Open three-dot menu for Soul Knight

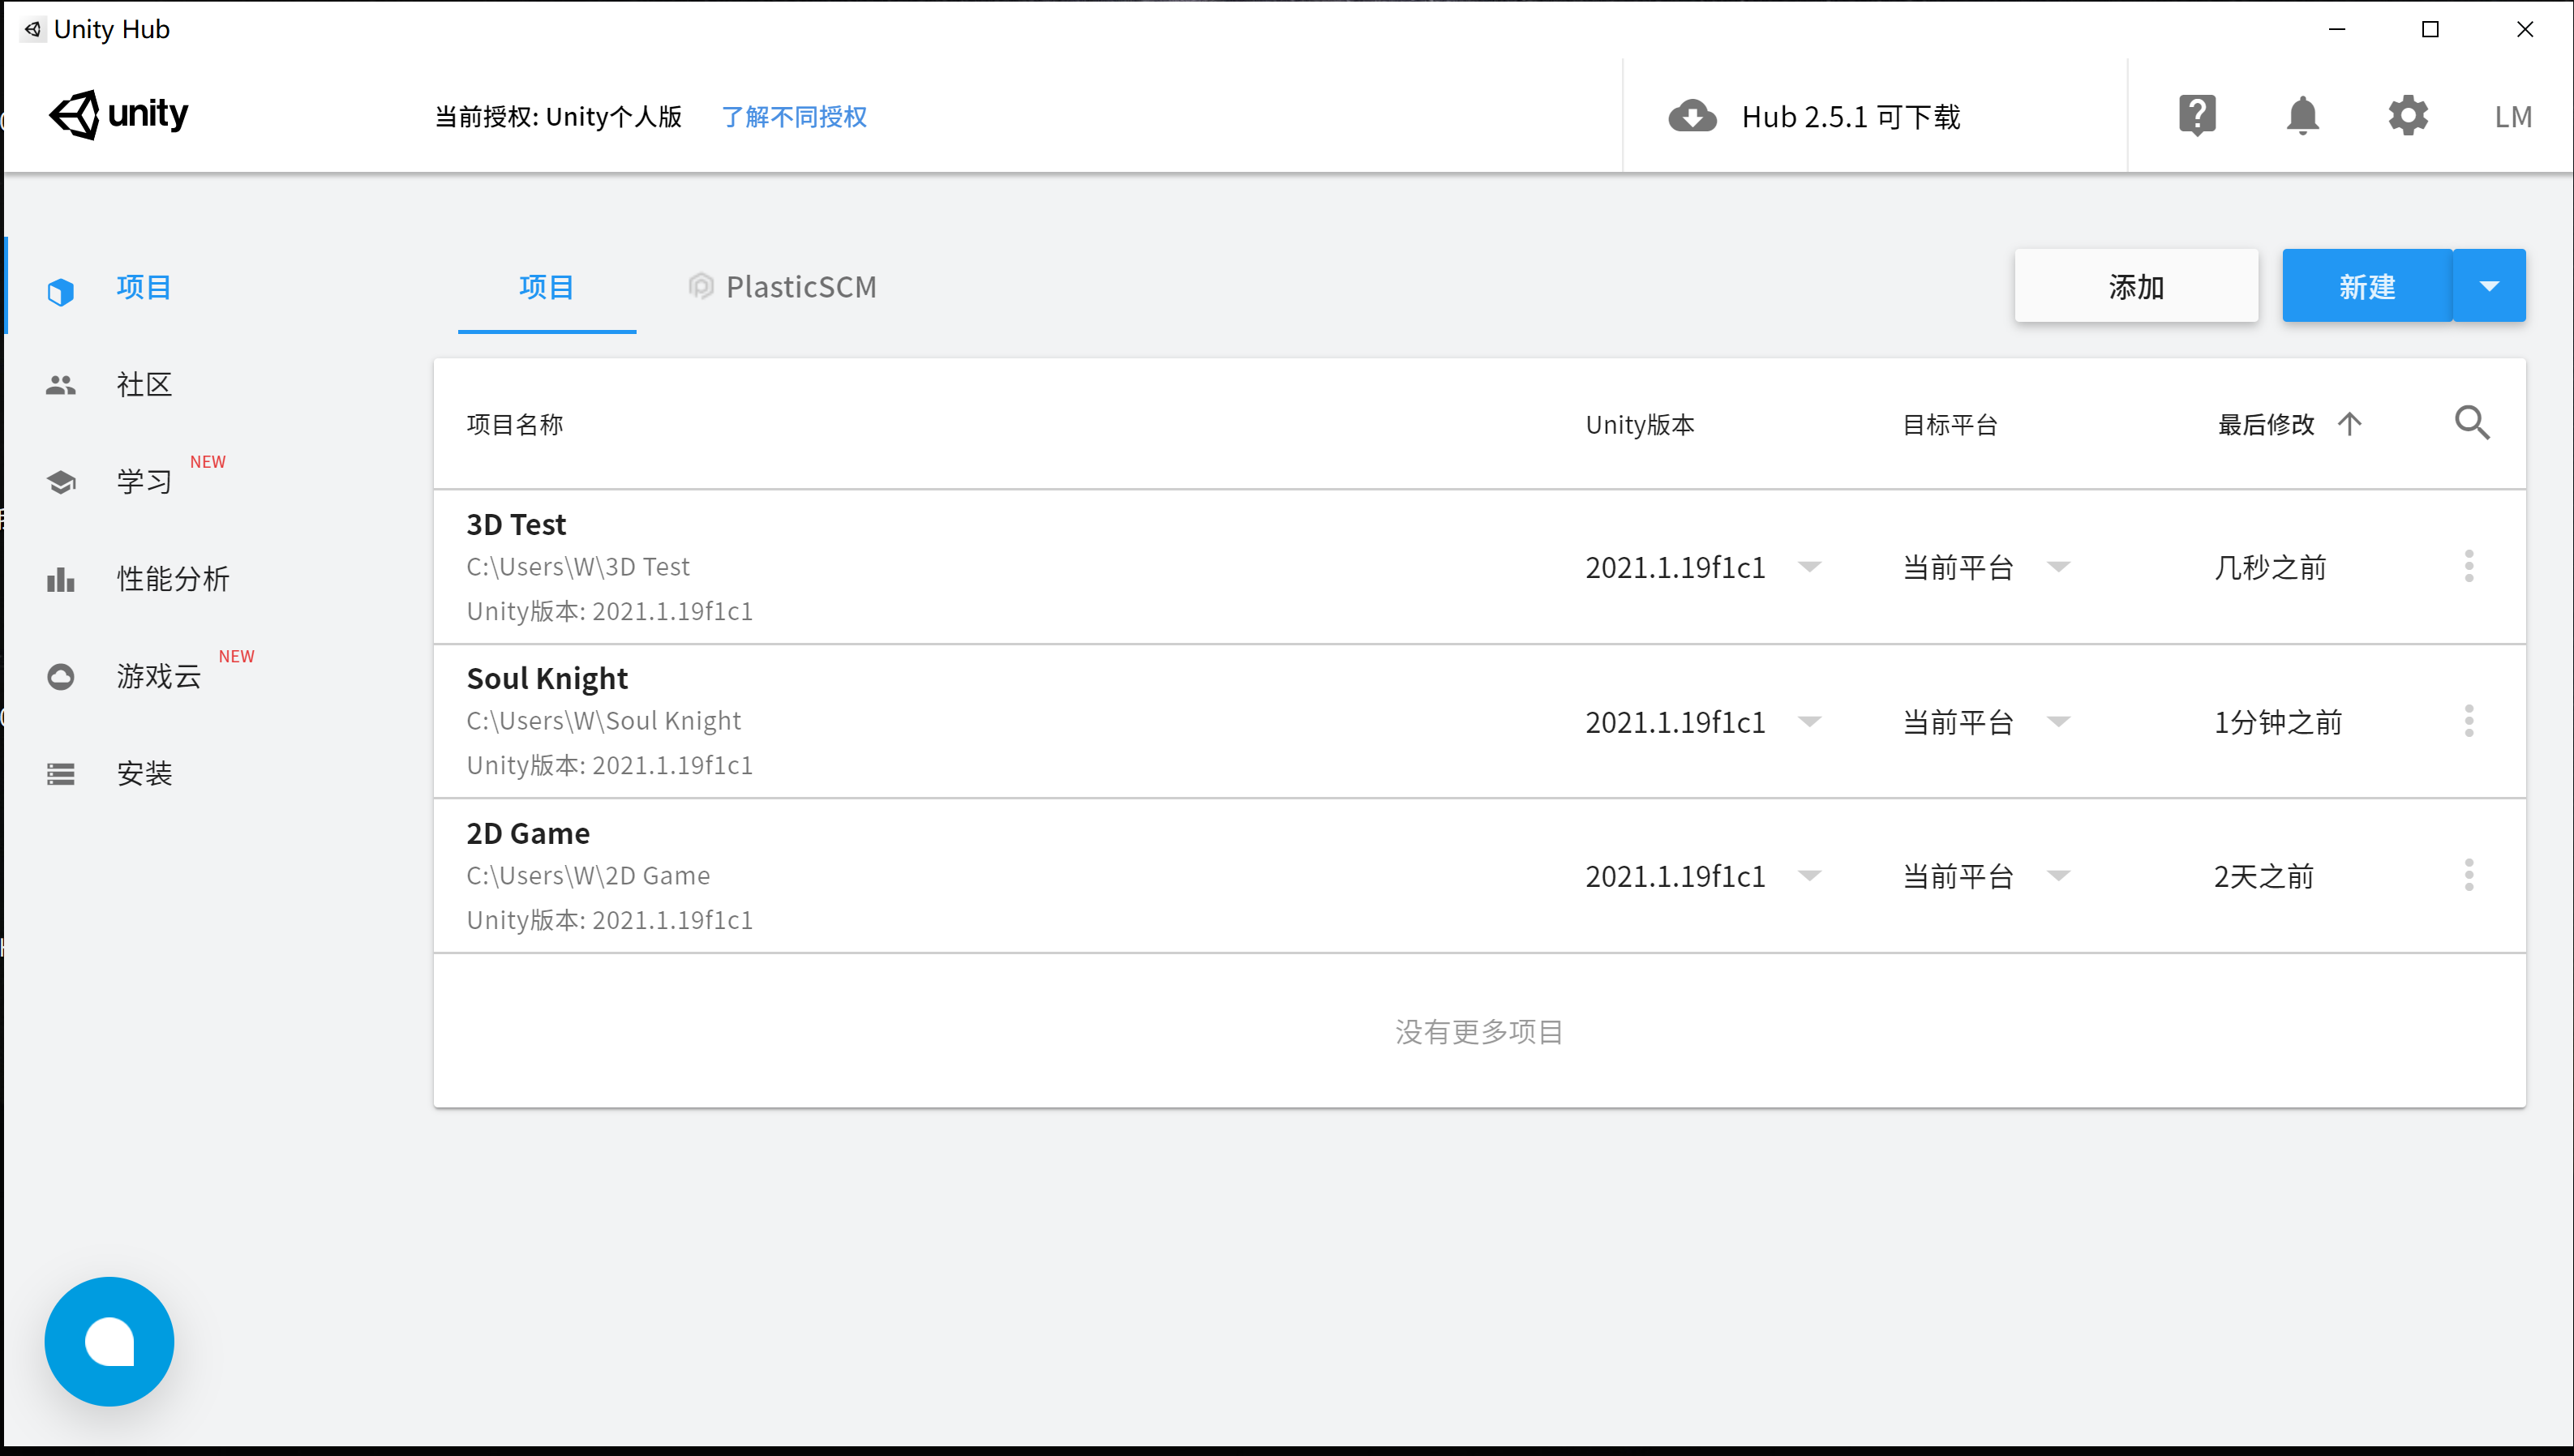coord(2469,721)
